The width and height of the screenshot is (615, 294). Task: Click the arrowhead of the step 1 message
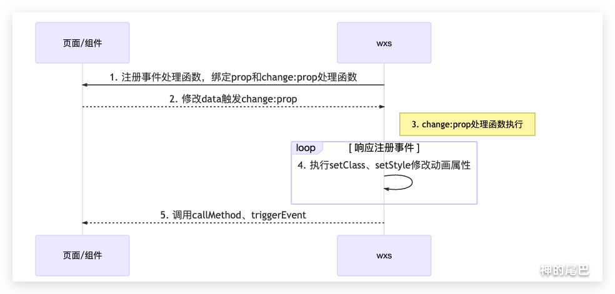(86, 86)
